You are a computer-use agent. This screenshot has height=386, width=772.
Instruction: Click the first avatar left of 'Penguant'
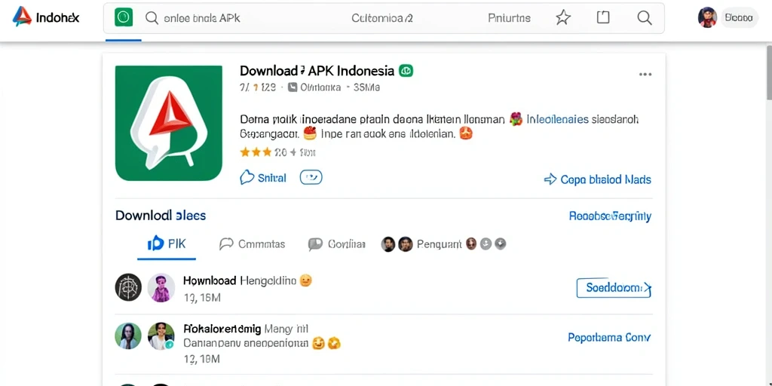pos(388,244)
